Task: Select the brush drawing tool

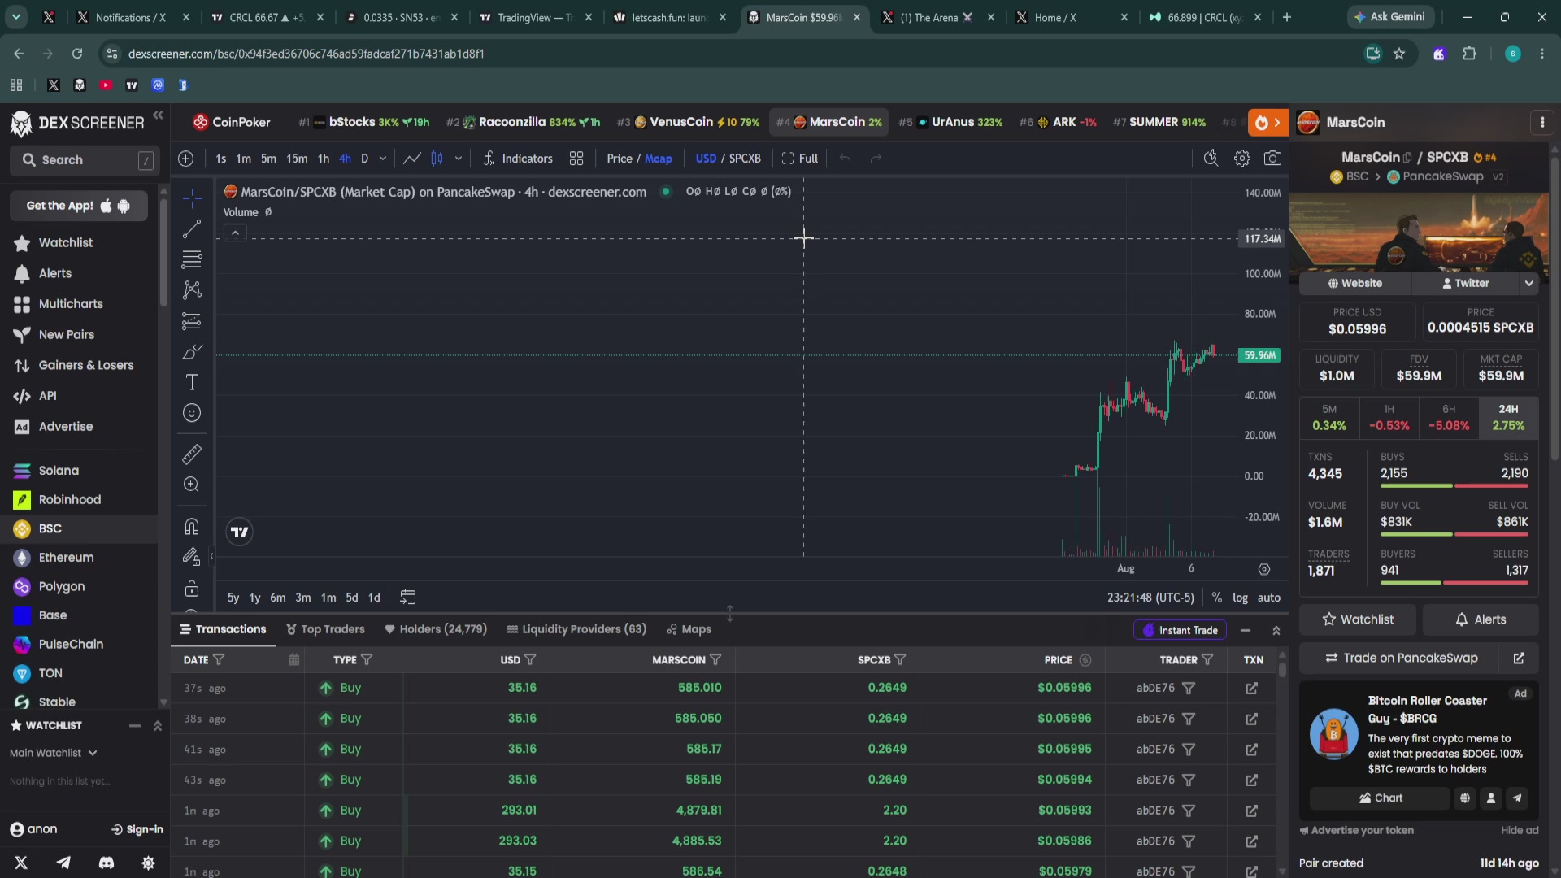Action: [192, 352]
